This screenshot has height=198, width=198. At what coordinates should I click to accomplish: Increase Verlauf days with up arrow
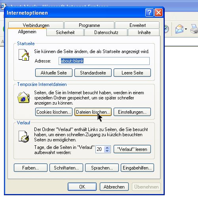(x=107, y=148)
